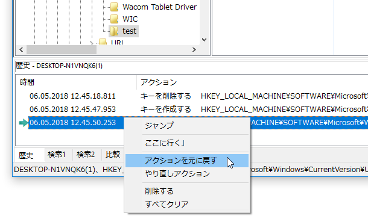This screenshot has height=219, width=368.
Task: Click the horizontal scrollbar thumb in tree pane
Action: [x=62, y=49]
